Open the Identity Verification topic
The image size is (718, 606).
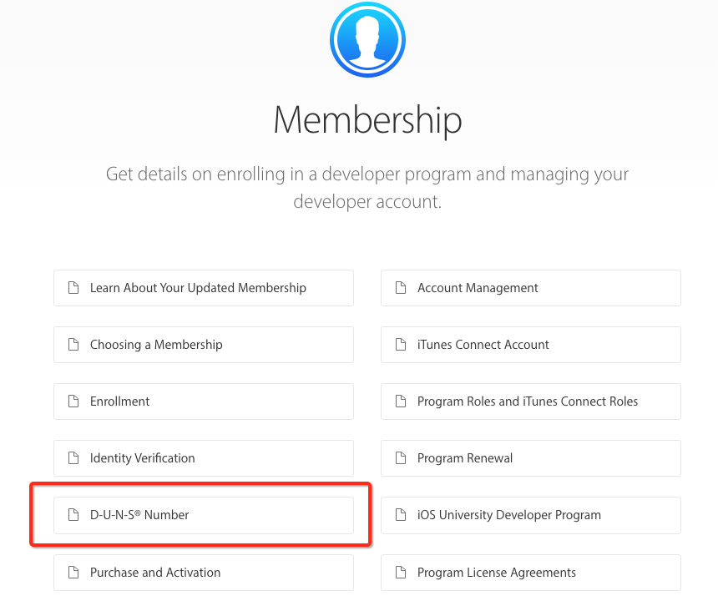(x=143, y=458)
